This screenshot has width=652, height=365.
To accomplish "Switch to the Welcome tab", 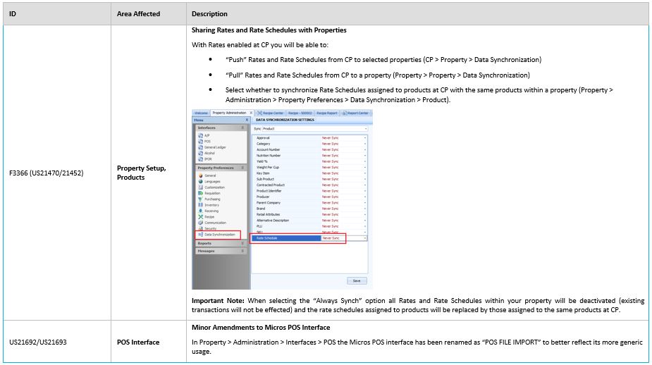I will click(202, 113).
